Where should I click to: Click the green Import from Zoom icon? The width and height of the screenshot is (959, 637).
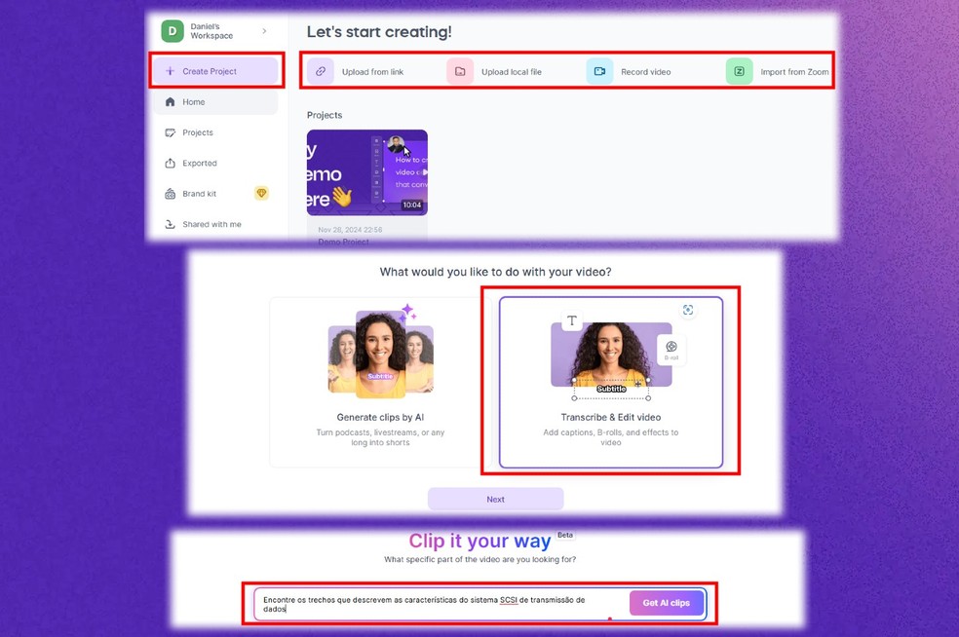pyautogui.click(x=739, y=71)
